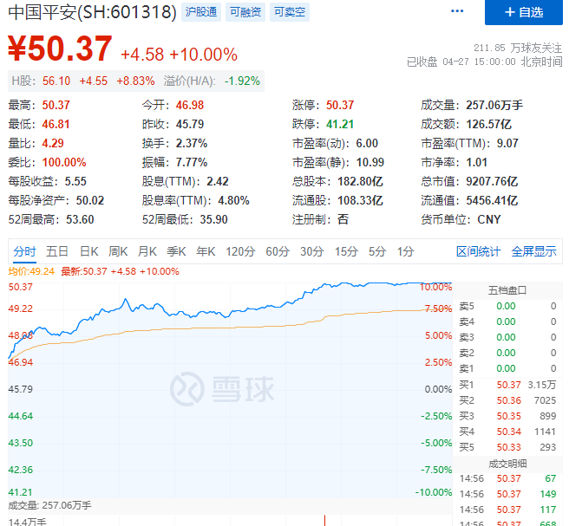Switch to the 日K chart tab
The image size is (569, 526).
88,251
